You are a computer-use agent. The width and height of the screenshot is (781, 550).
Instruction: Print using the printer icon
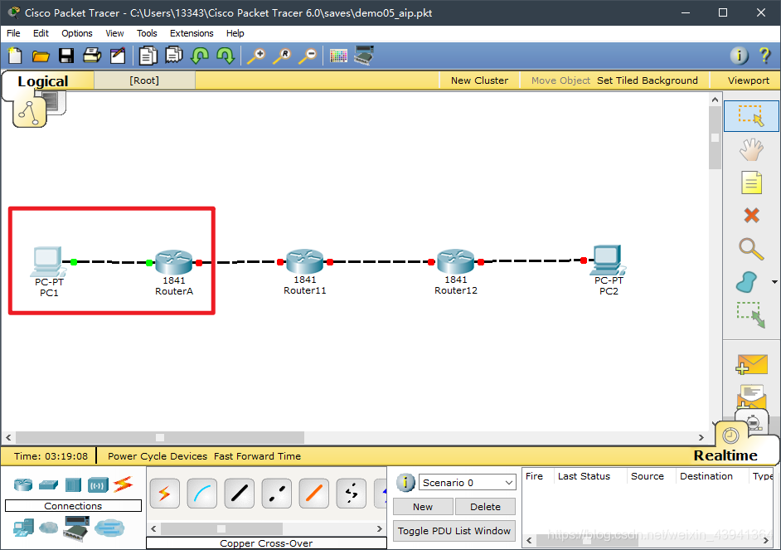pyautogui.click(x=92, y=56)
